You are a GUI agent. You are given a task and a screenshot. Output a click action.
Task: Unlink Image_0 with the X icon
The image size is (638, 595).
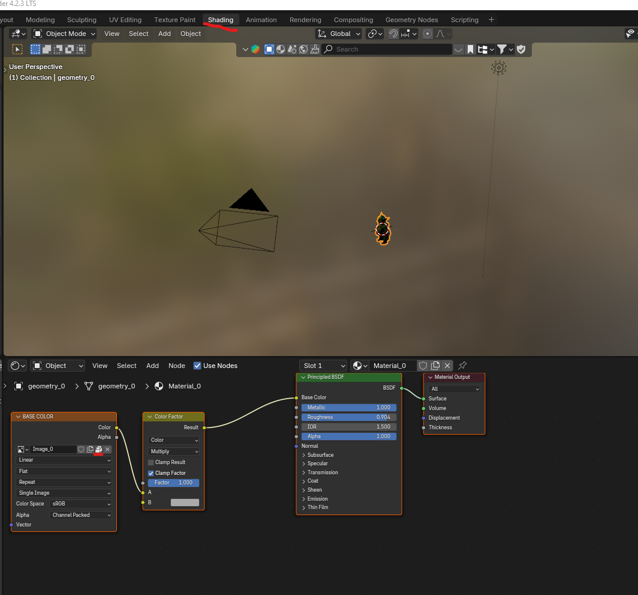[107, 449]
